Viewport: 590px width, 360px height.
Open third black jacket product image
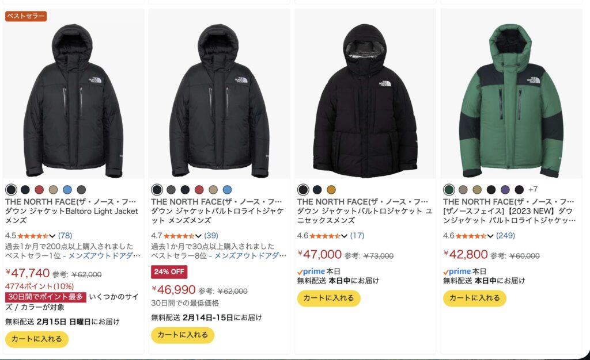click(x=365, y=101)
